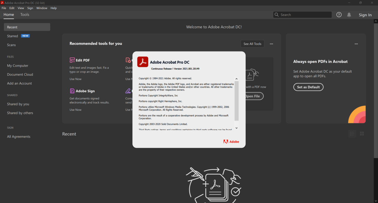The height and width of the screenshot is (203, 378).
Task: Open more options on the default app card
Action: click(356, 44)
